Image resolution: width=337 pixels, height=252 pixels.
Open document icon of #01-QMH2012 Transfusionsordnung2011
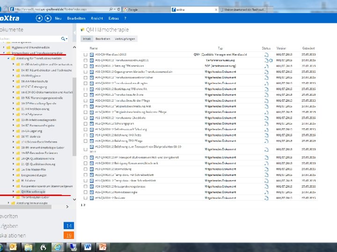[x=92, y=60]
